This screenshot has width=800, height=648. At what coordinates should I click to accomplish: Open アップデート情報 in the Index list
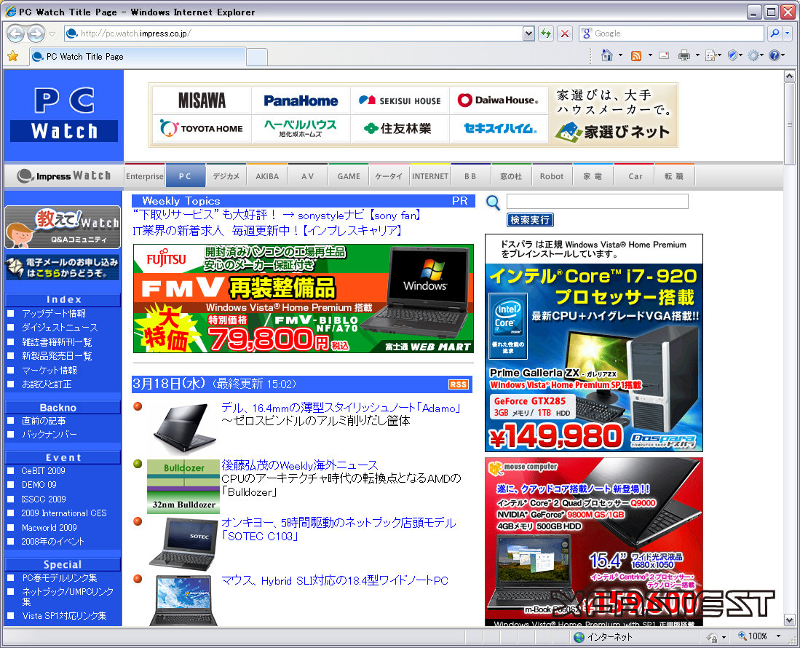54,313
